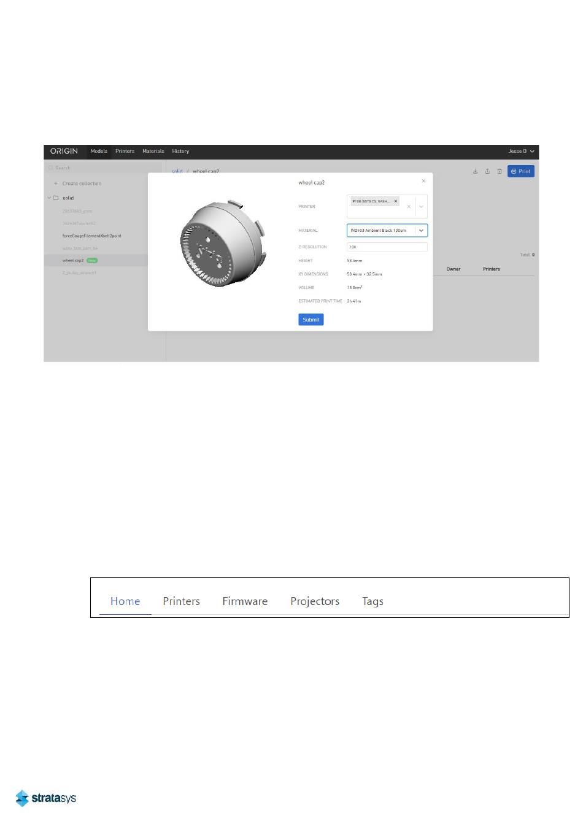
Task: Click the download icon near Print
Action: click(x=475, y=171)
